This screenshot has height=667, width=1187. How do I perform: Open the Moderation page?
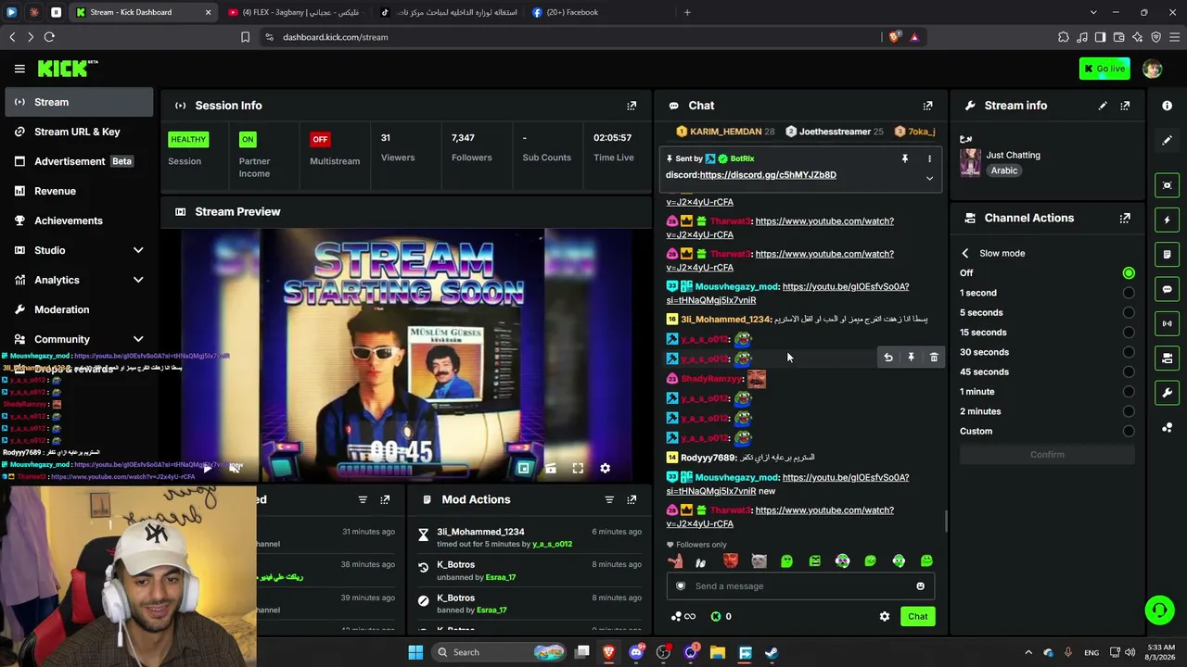tap(79, 309)
